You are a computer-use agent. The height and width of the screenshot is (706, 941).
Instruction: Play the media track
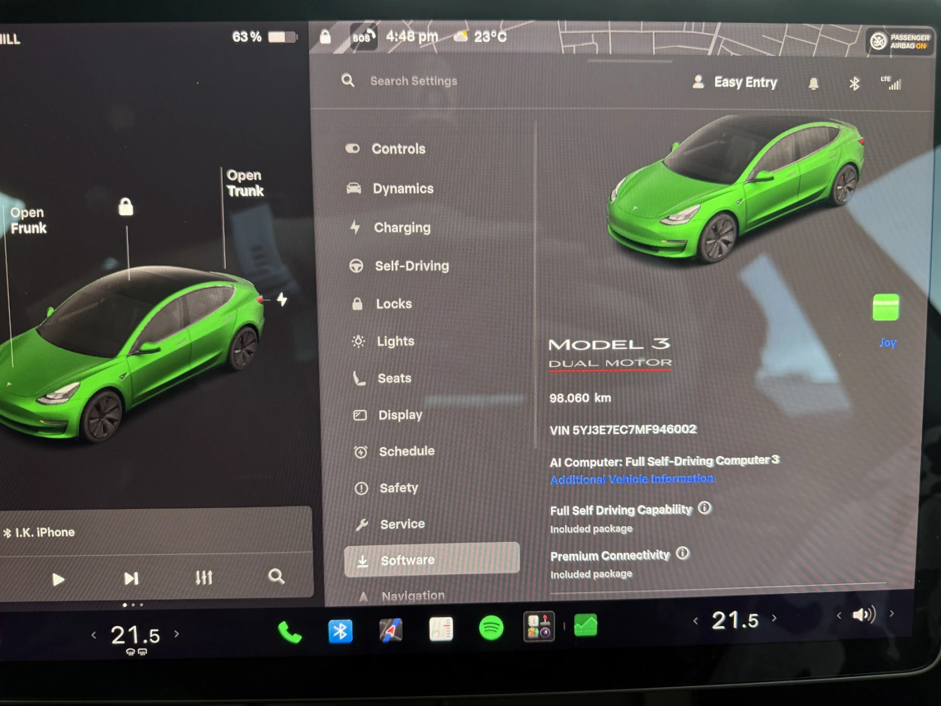[58, 580]
